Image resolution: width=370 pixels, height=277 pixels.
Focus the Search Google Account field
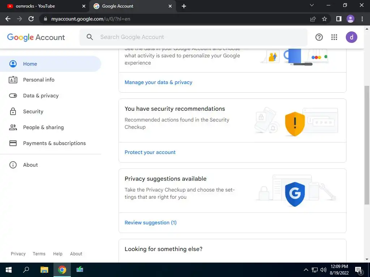point(194,37)
